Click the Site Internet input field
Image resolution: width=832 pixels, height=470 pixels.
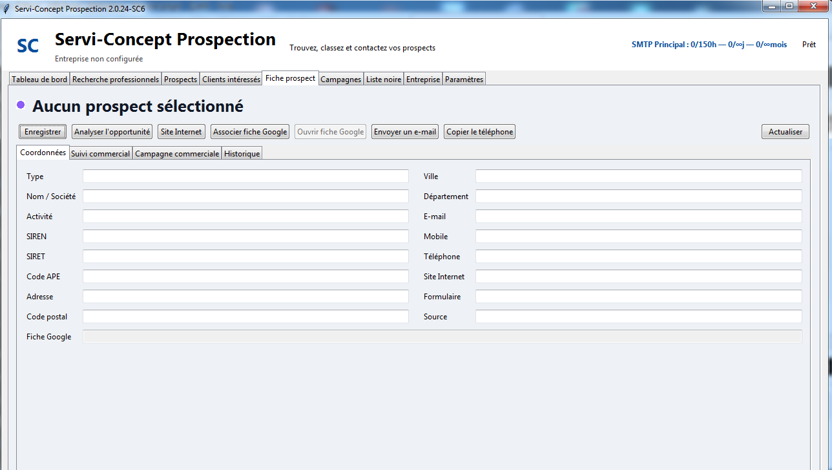coord(639,277)
